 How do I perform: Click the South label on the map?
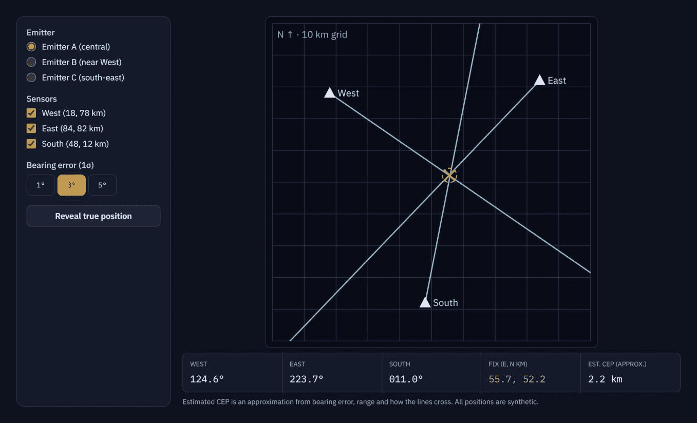coord(445,303)
